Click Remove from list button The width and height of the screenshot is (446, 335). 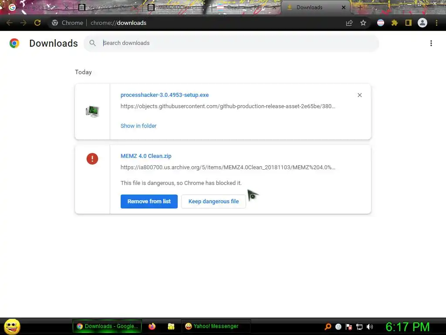(149, 202)
